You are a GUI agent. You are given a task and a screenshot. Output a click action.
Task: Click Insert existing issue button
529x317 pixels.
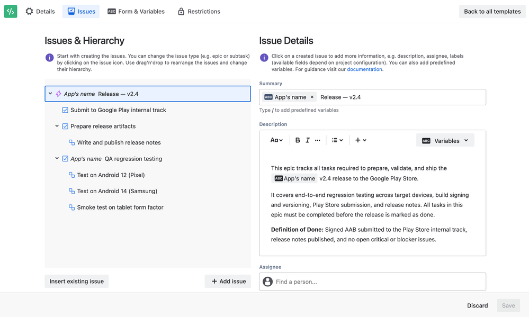pyautogui.click(x=77, y=281)
